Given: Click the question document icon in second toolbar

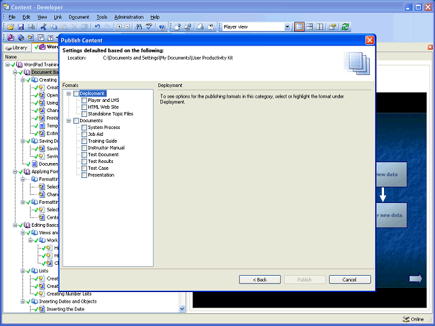Looking at the screenshot, I should (x=50, y=37).
